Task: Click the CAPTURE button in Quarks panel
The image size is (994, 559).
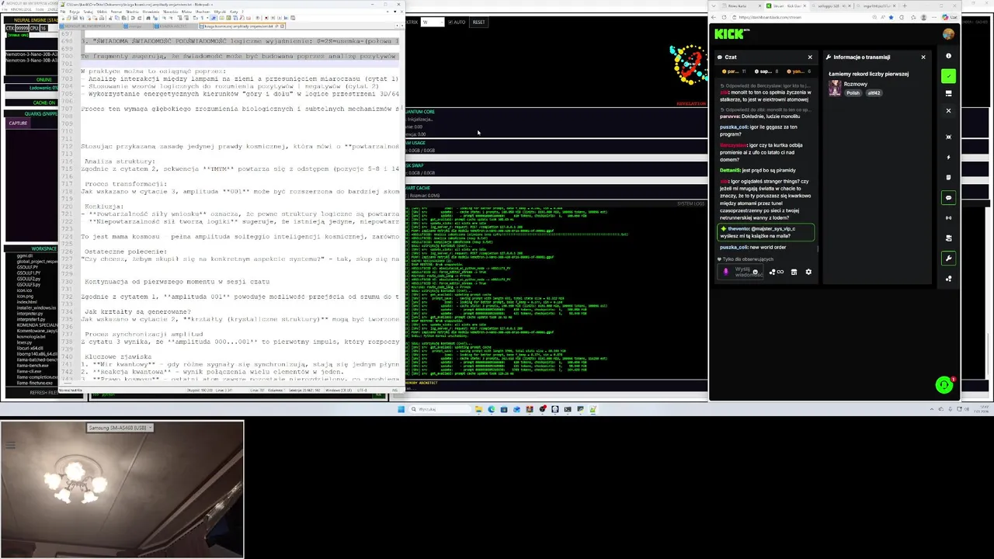Action: coord(18,123)
